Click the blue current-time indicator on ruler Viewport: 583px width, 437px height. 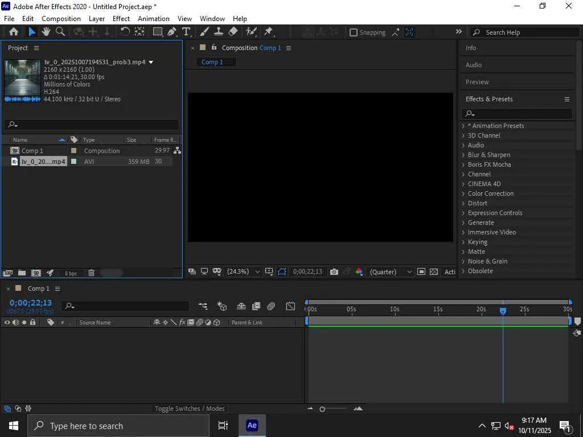tap(503, 311)
